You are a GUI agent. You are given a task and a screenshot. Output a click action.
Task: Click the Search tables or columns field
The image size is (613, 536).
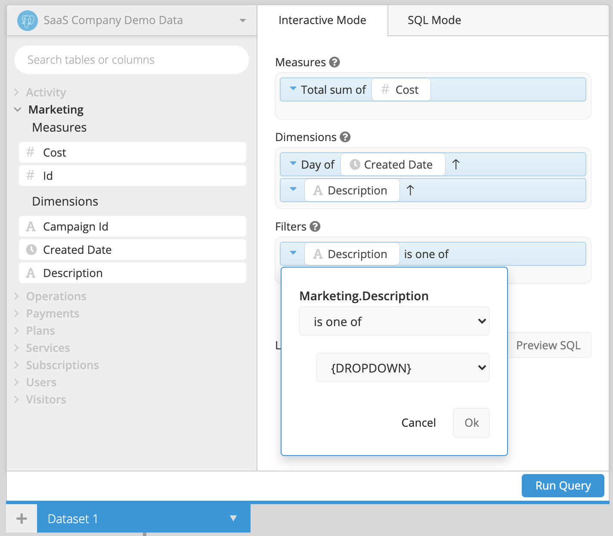[132, 60]
